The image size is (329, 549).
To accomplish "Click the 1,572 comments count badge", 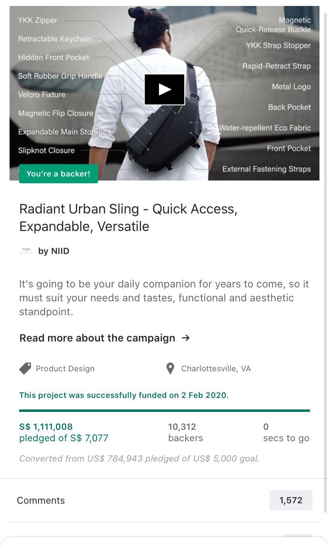I will [x=291, y=500].
